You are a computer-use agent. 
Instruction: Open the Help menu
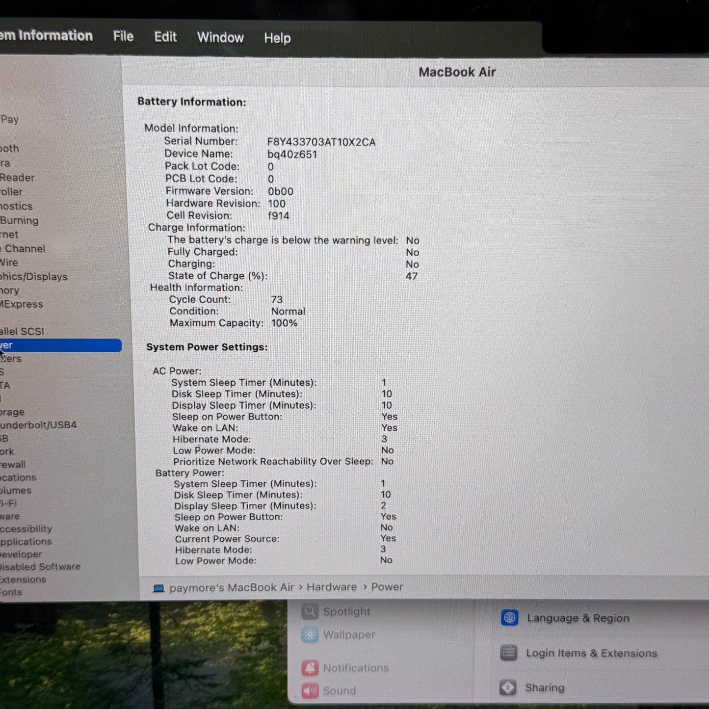click(x=277, y=38)
